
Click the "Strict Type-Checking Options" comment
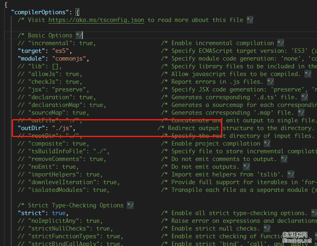pos(76,205)
